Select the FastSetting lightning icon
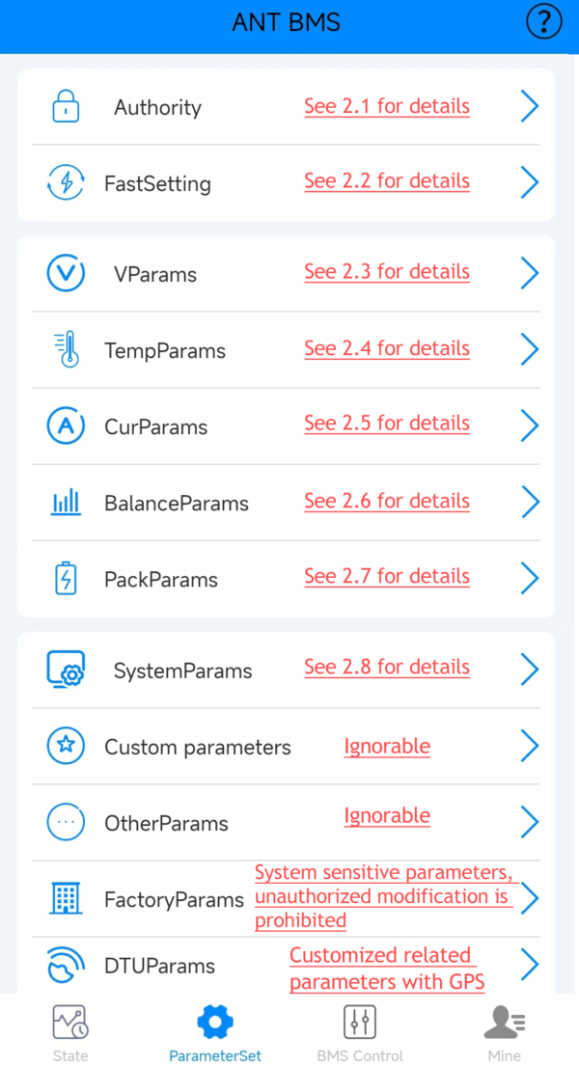Image resolution: width=579 pixels, height=1067 pixels. (65, 181)
